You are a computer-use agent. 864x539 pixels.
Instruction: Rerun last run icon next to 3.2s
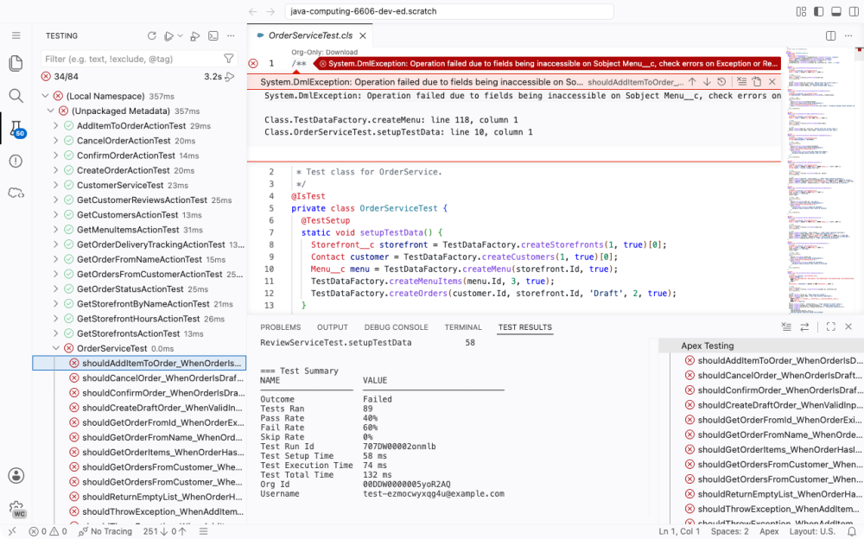(x=230, y=77)
